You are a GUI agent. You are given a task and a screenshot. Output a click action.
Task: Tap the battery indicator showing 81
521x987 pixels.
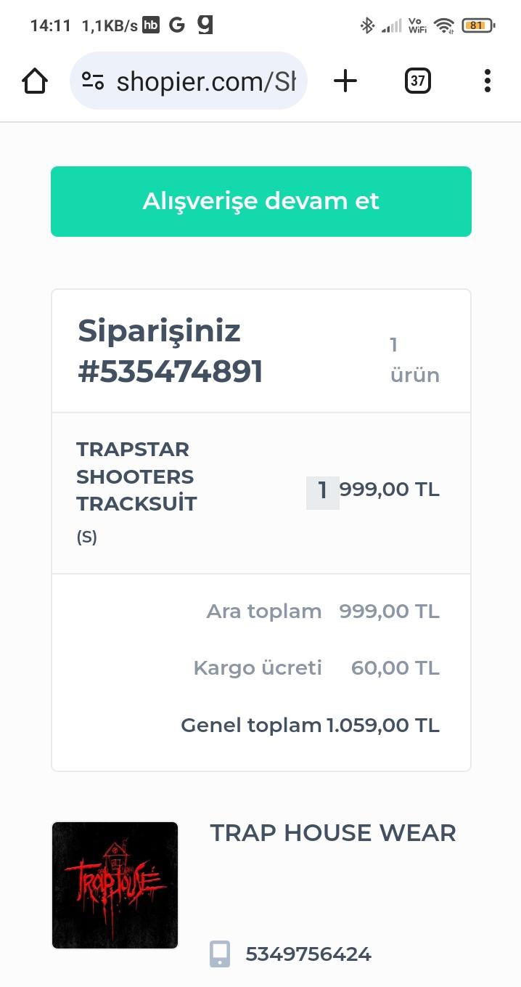tap(476, 24)
